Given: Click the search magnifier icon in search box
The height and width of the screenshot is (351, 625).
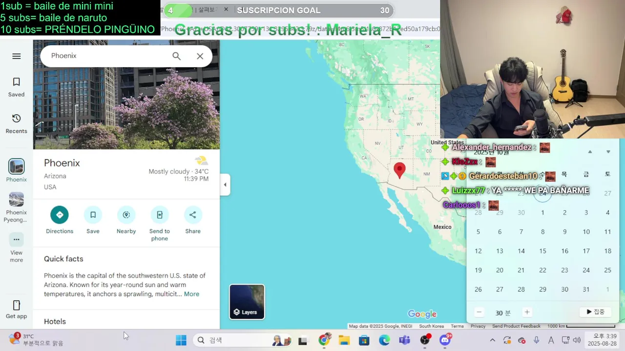Looking at the screenshot, I should 176,56.
